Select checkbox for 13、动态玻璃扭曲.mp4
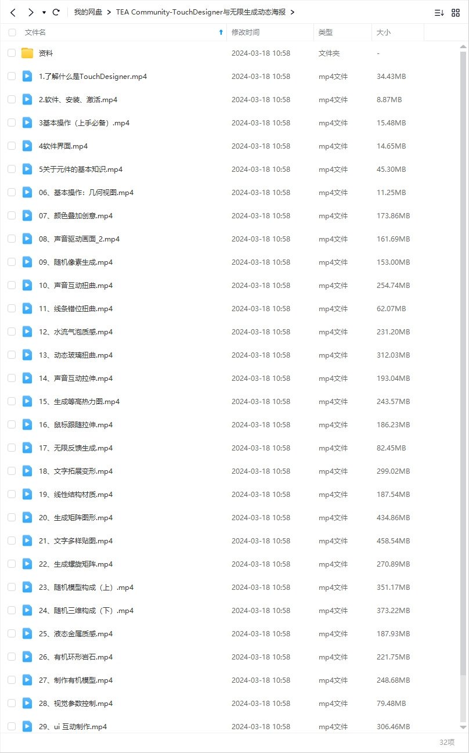 (12, 355)
